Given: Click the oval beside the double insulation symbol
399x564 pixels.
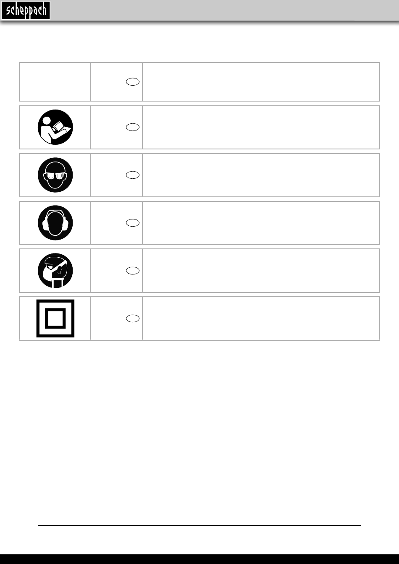Looking at the screenshot, I should coord(133,319).
